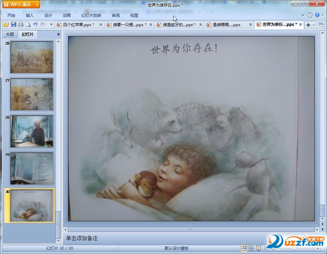
Task: Close the 谁要一只便...pps tab
Action: [x=150, y=25]
